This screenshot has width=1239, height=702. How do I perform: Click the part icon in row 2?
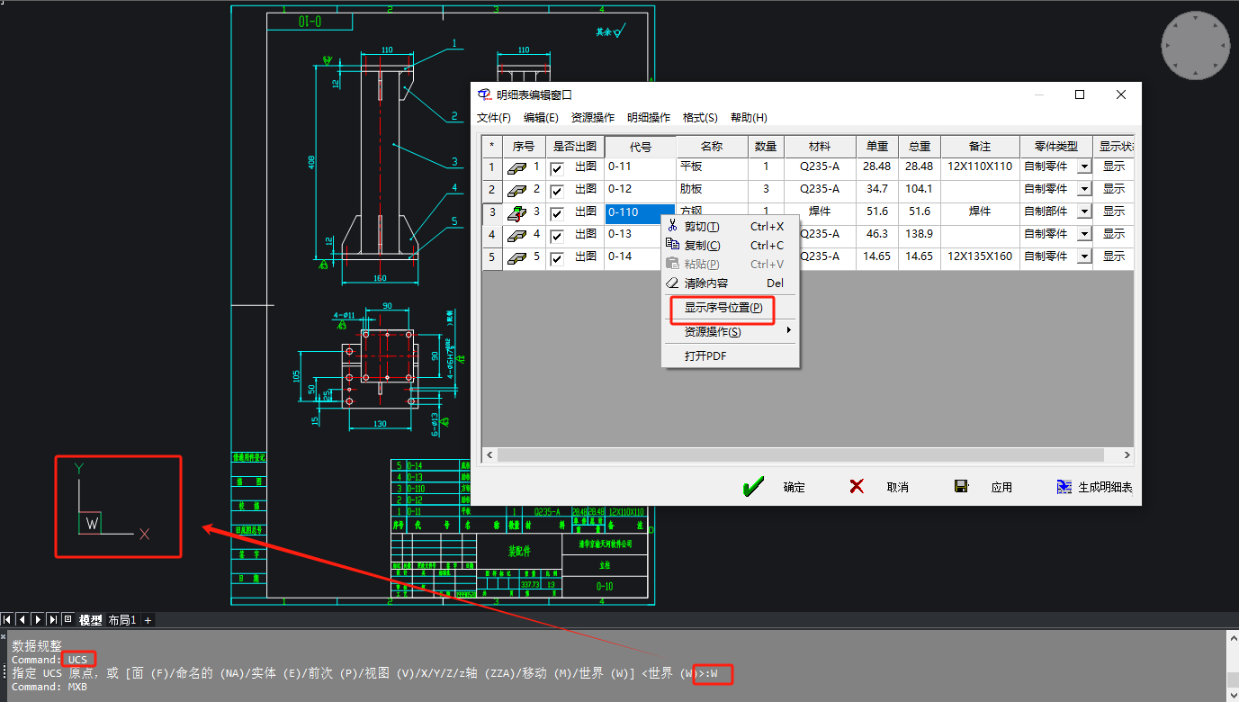tap(517, 190)
